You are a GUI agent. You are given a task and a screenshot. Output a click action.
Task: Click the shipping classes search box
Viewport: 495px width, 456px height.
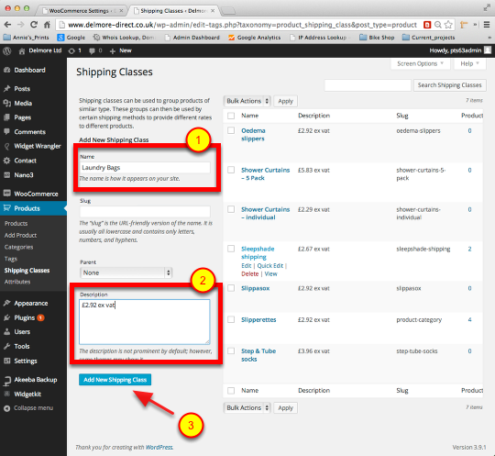368,85
